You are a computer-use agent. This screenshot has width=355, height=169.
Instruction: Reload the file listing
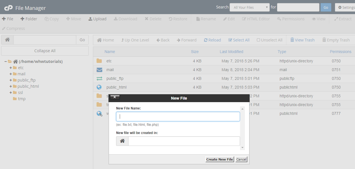[212, 40]
